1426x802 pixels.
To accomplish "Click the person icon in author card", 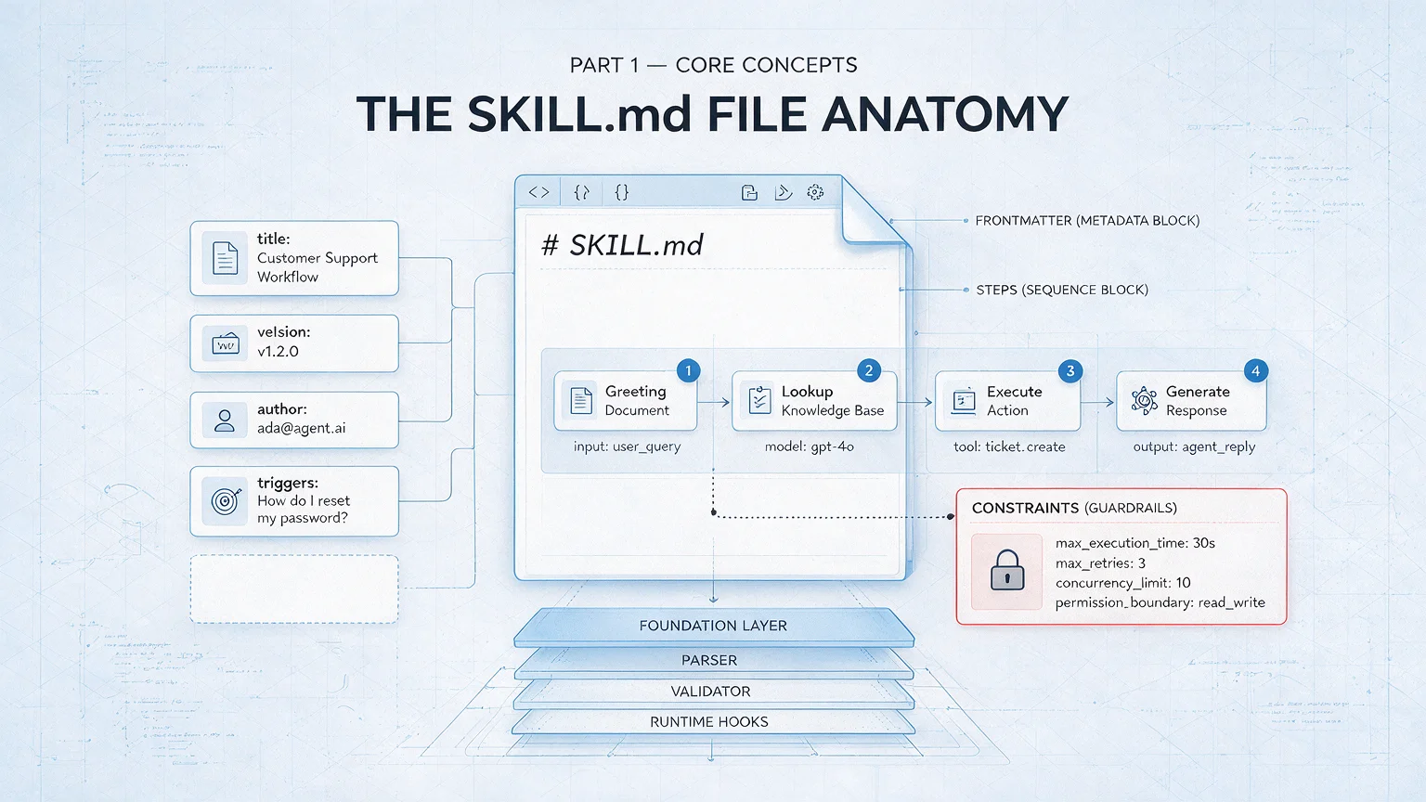I will coord(225,420).
